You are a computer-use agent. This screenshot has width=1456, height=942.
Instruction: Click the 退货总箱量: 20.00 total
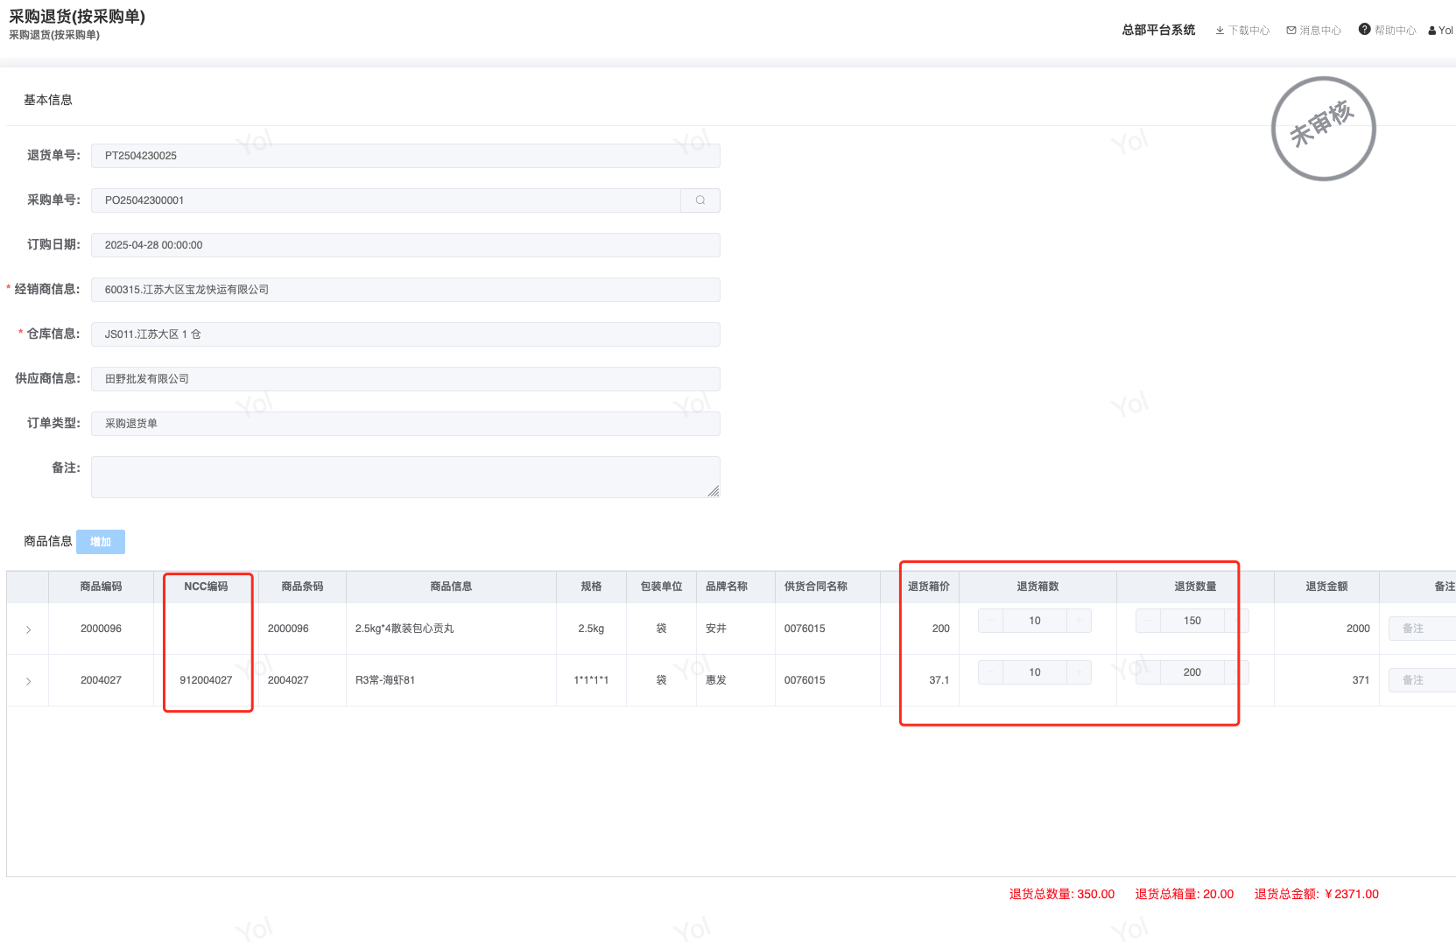pos(1185,895)
